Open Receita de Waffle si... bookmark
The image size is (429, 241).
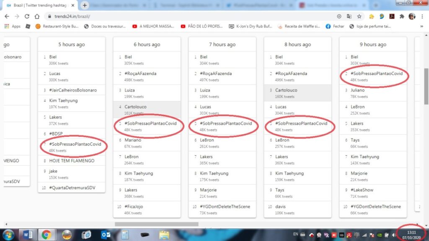click(x=299, y=26)
